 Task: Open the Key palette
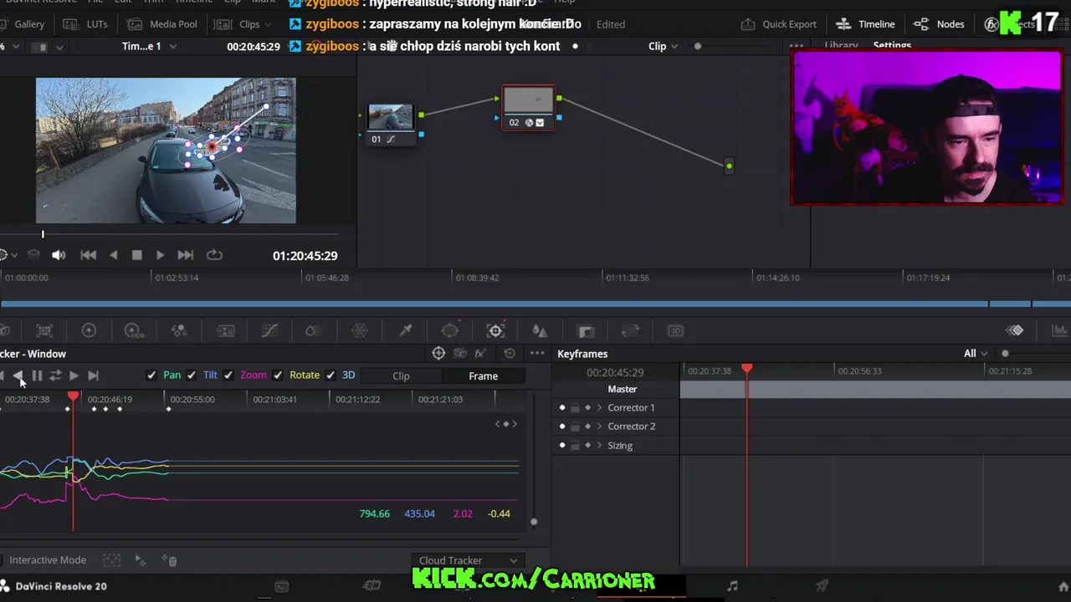(x=586, y=331)
